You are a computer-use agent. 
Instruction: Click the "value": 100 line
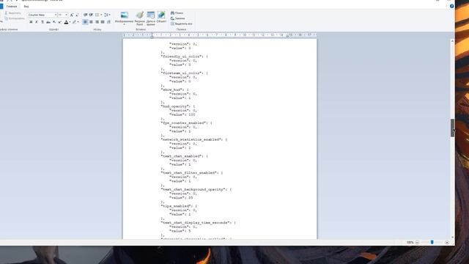182,114
